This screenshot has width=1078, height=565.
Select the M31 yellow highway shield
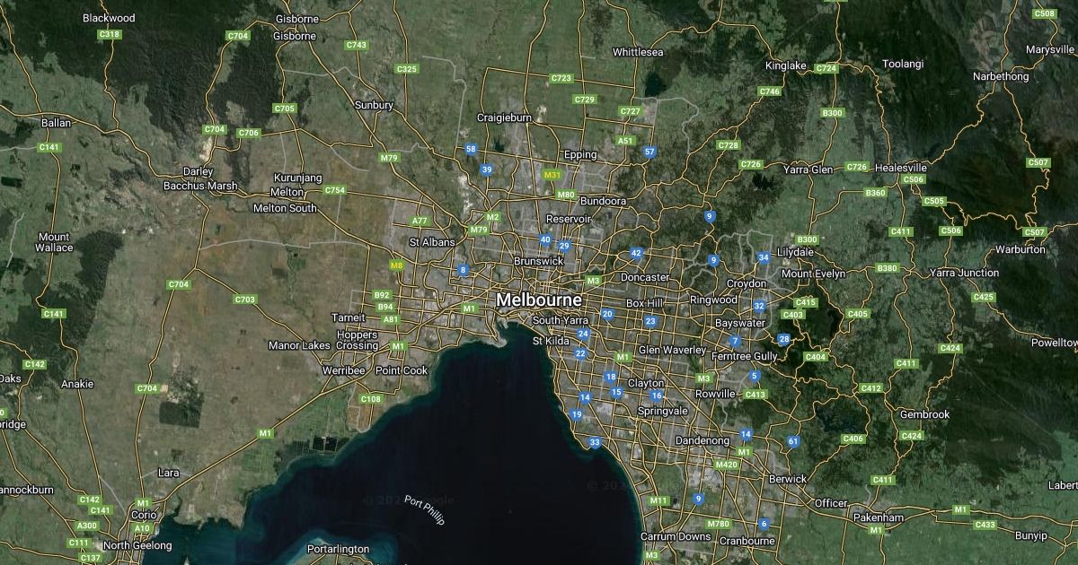(552, 175)
